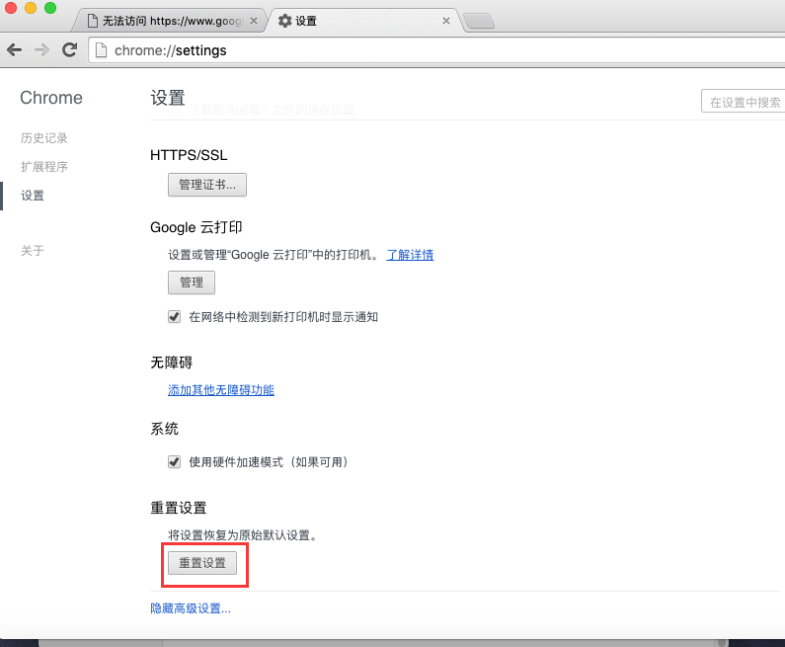Click the Chrome title in sidebar

point(51,98)
